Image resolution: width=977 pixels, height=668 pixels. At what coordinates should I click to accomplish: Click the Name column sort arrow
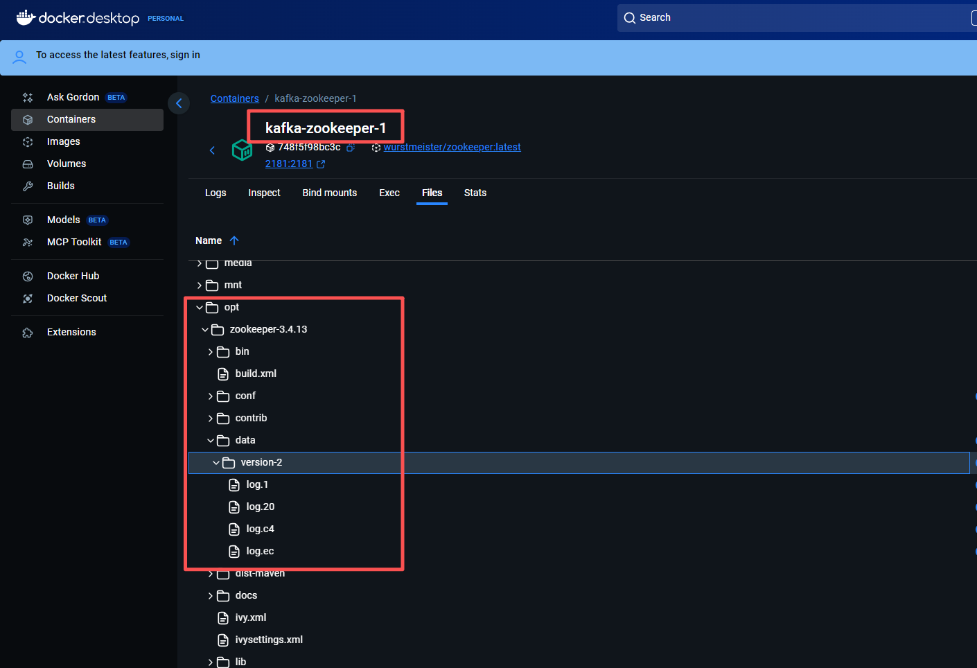pyautogui.click(x=234, y=240)
